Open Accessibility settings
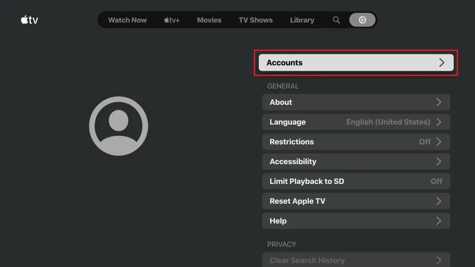 click(x=356, y=161)
